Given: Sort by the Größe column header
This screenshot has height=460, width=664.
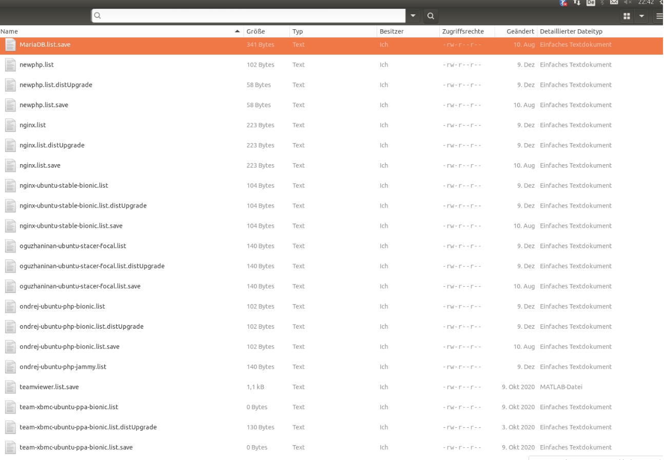Looking at the screenshot, I should 267,31.
